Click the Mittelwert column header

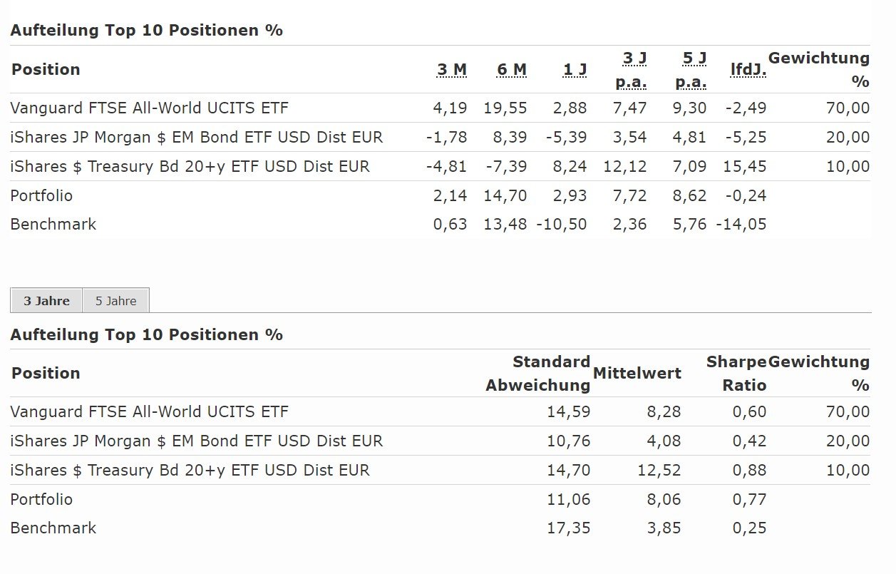[x=637, y=374]
